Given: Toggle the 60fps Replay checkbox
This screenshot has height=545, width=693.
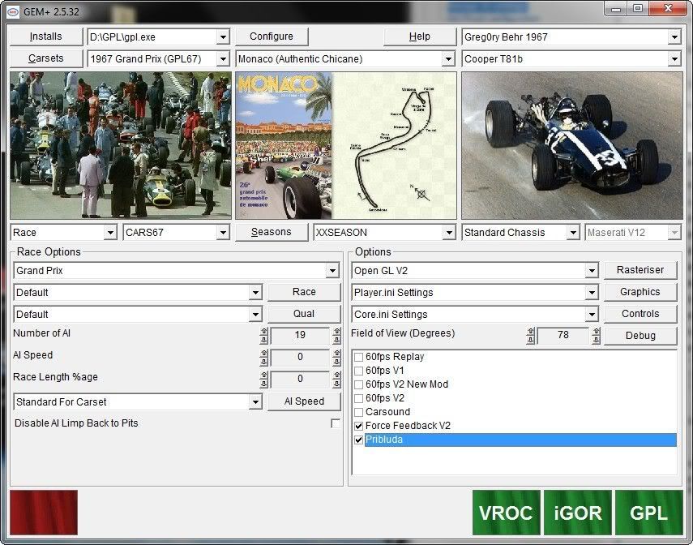Looking at the screenshot, I should click(358, 357).
